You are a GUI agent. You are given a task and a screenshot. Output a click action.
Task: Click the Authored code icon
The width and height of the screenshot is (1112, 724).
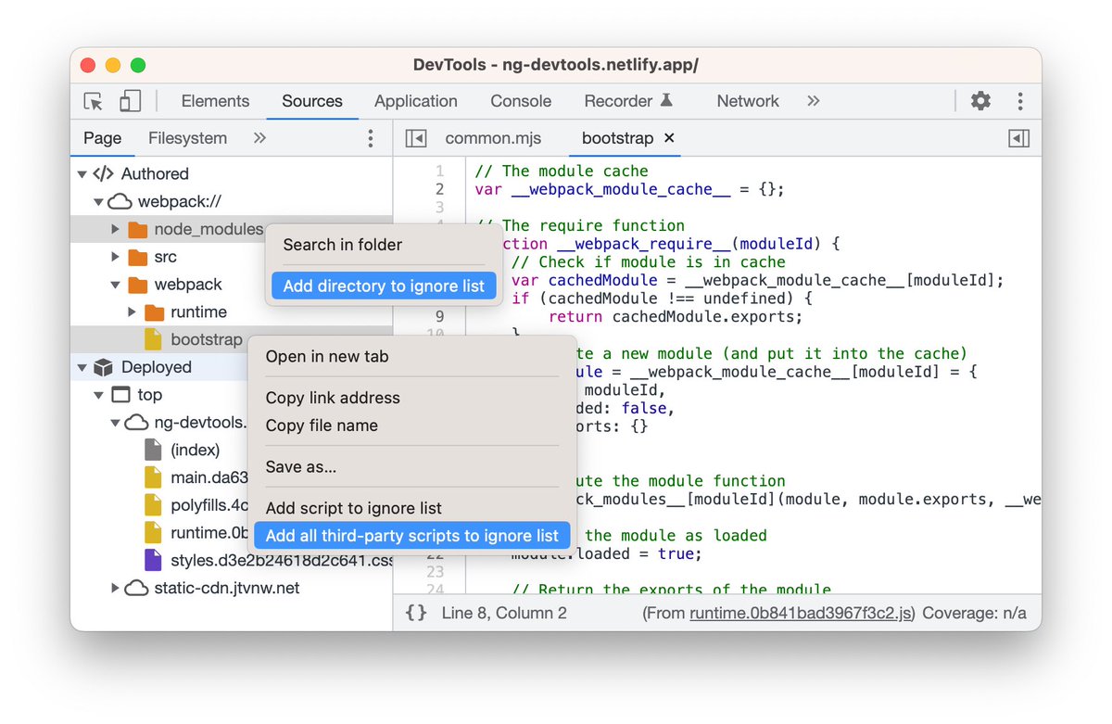tap(104, 173)
